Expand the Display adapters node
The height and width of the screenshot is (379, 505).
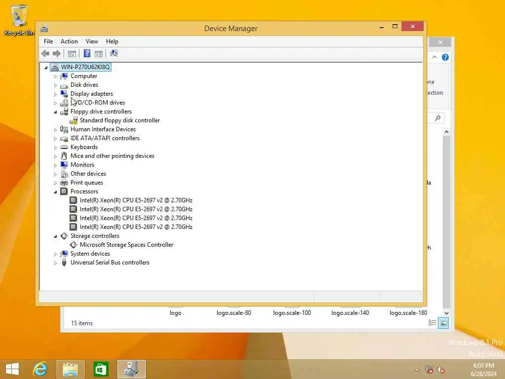(x=55, y=94)
